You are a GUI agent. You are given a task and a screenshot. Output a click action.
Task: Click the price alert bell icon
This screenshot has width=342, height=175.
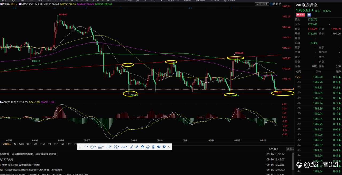309,15
